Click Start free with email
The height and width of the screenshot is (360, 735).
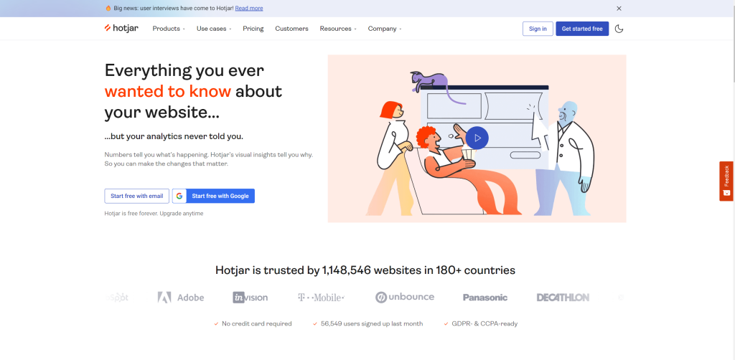click(137, 196)
